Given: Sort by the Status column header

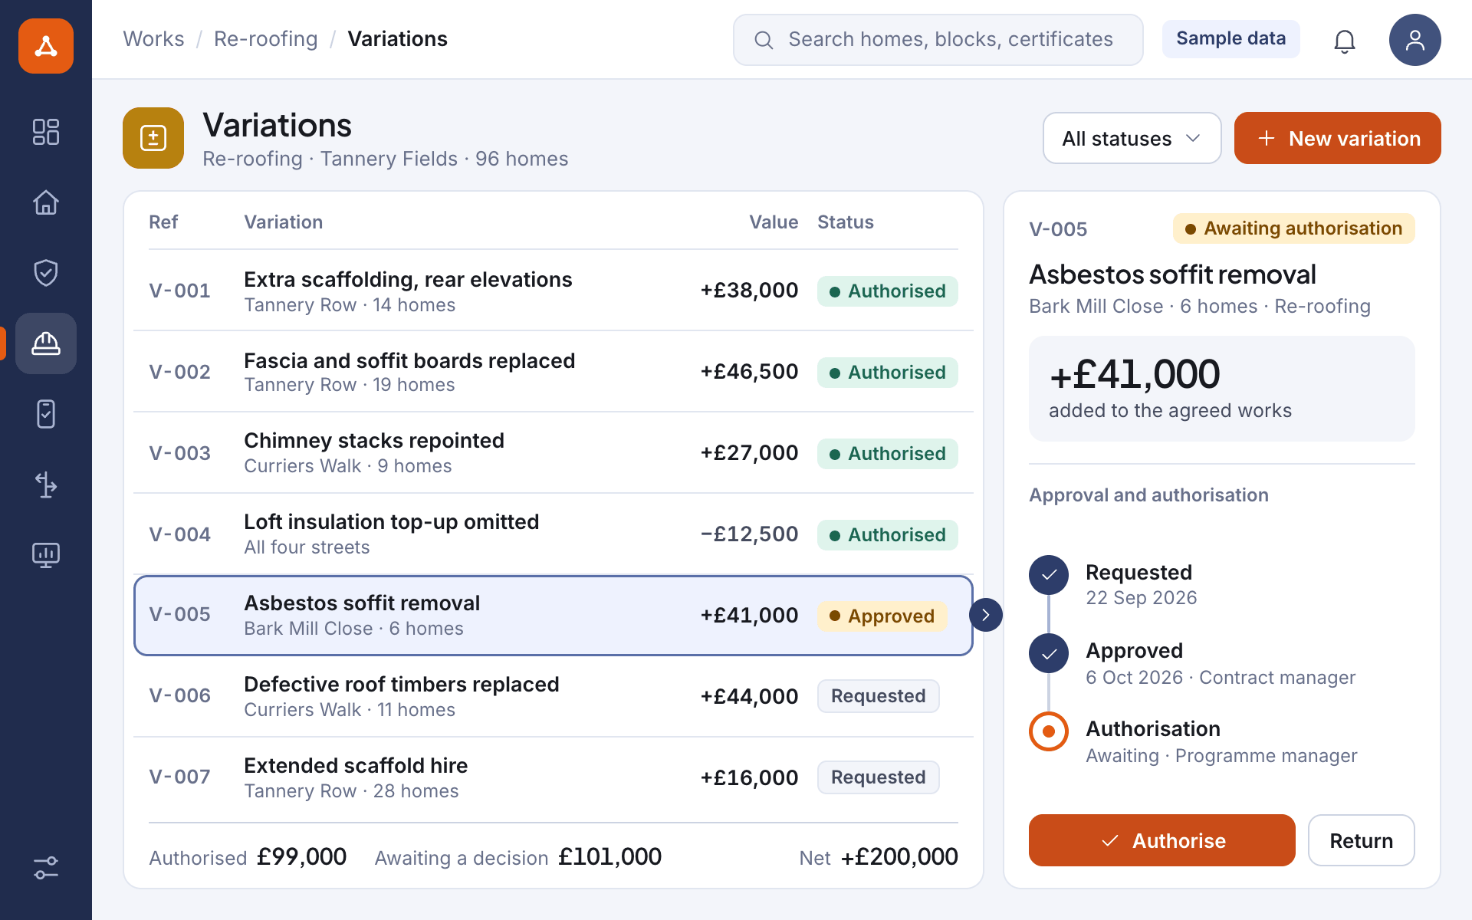Looking at the screenshot, I should pos(846,222).
